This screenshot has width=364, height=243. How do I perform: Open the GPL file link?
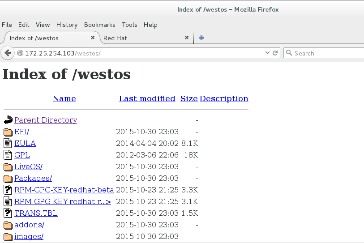click(x=22, y=155)
